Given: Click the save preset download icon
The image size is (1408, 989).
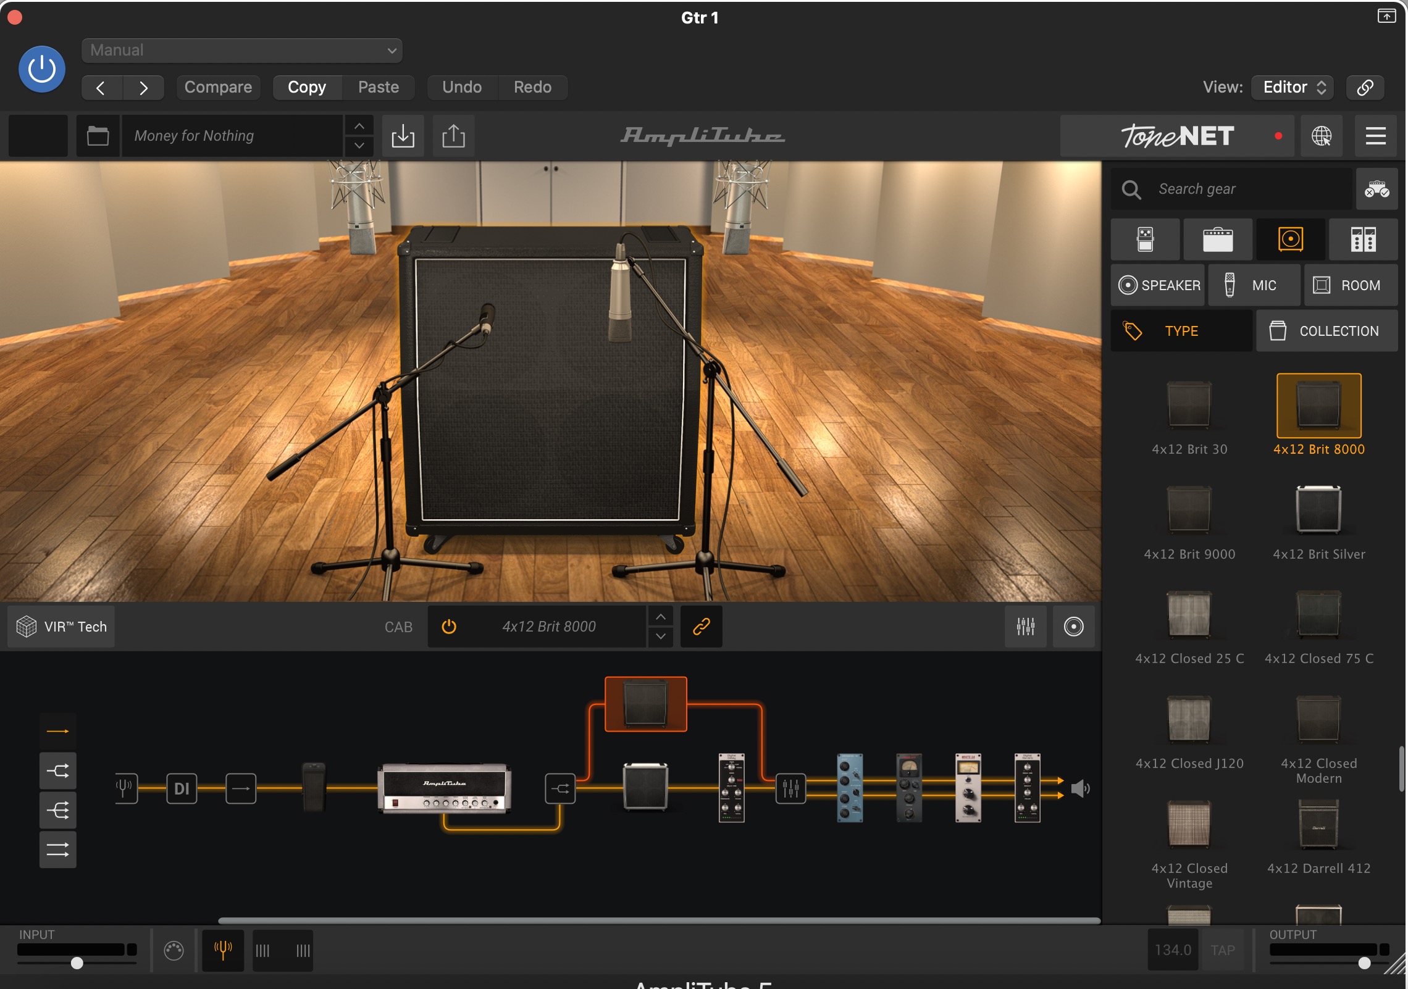Looking at the screenshot, I should pos(403,135).
